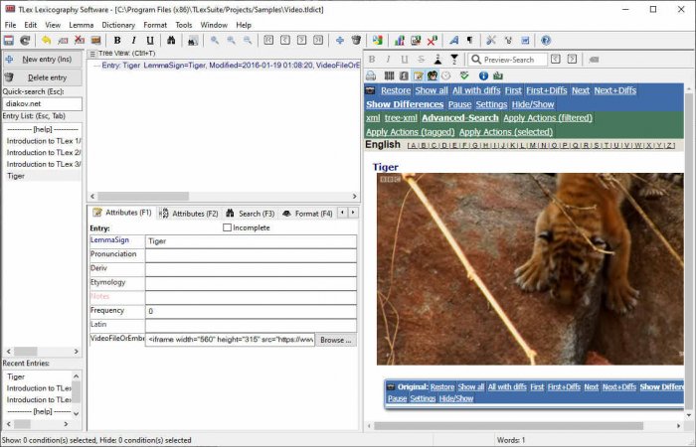
Task: Click the blue info icon in preview toolbar
Action: [482, 75]
